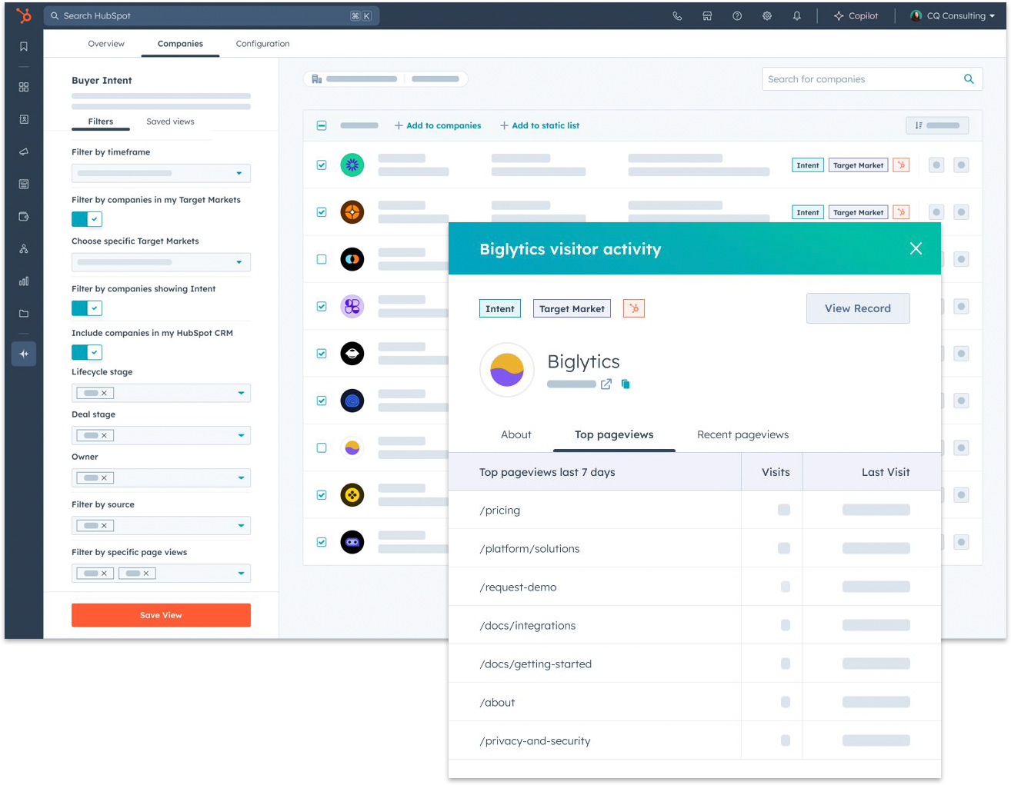Open the settings gear icon
Viewport: 1011px width, 785px height.
[x=767, y=15]
